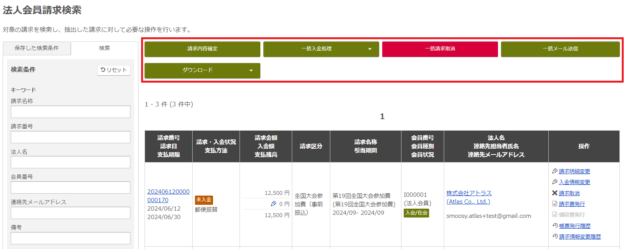
Task: Click the 請求名称 input field
Action: coord(70,112)
